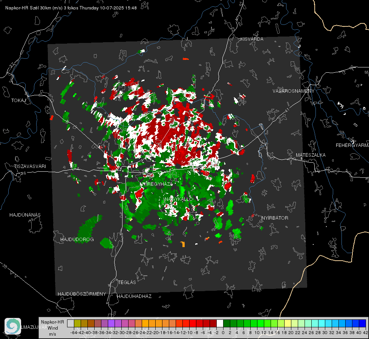This screenshot has width=369, height=339.
Task: Click the HAJDÚDOROG town label
Action: tap(77, 240)
